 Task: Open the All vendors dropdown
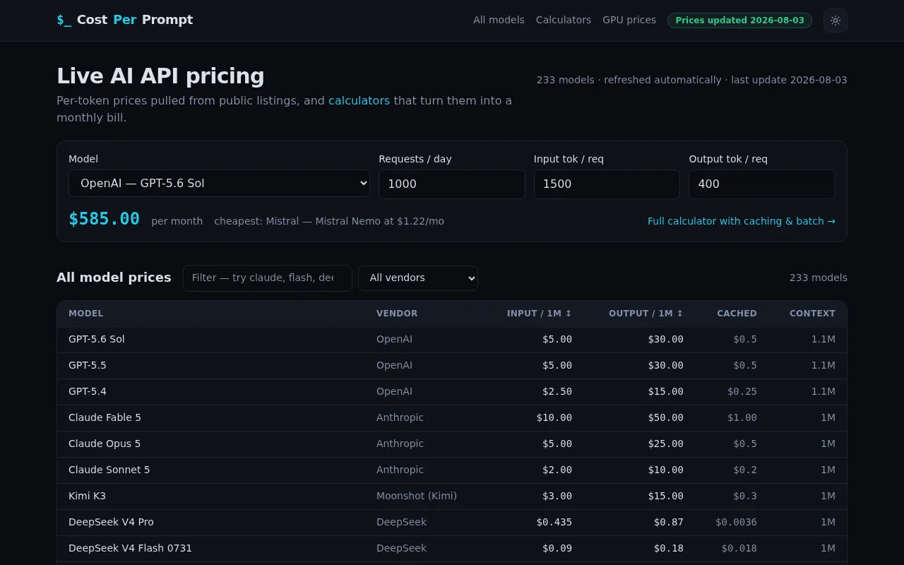[x=418, y=278]
